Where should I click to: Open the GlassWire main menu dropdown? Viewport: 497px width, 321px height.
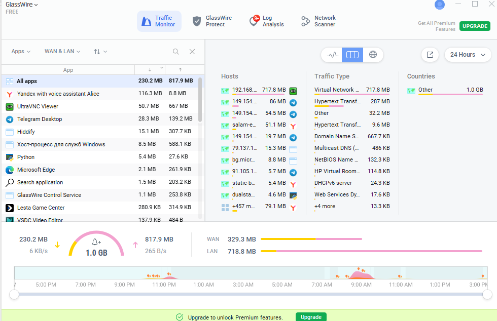[21, 5]
